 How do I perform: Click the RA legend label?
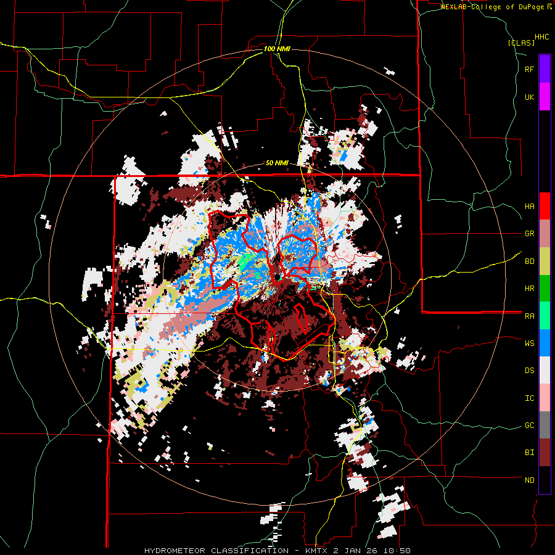tap(529, 316)
